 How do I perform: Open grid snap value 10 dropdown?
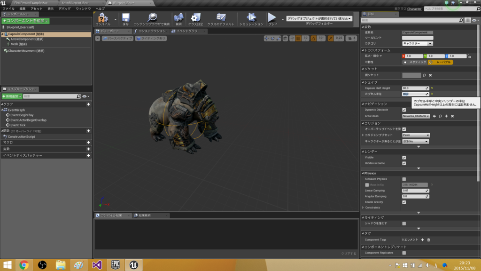tap(305, 39)
